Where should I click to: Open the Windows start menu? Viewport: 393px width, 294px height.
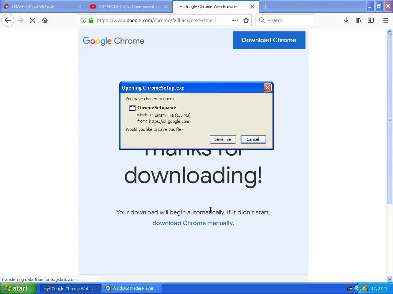pos(18,289)
